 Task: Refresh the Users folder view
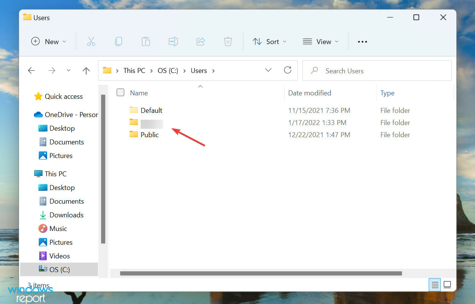click(288, 70)
